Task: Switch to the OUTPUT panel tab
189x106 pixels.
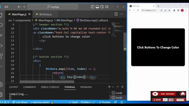Action: click(x=14, y=87)
